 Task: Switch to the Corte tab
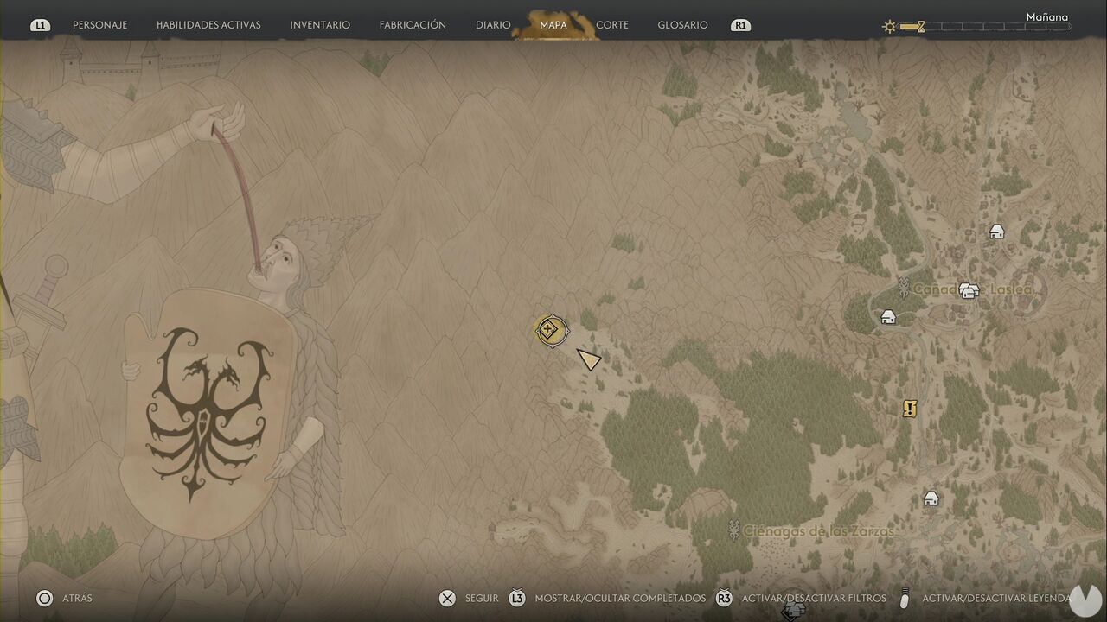tap(612, 25)
